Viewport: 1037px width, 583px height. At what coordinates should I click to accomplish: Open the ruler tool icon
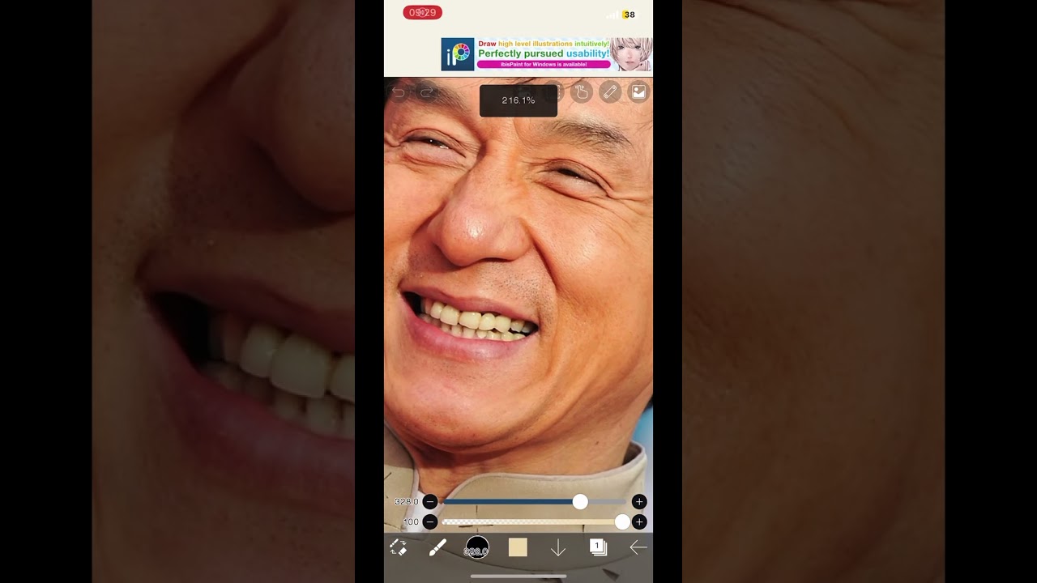click(x=610, y=92)
